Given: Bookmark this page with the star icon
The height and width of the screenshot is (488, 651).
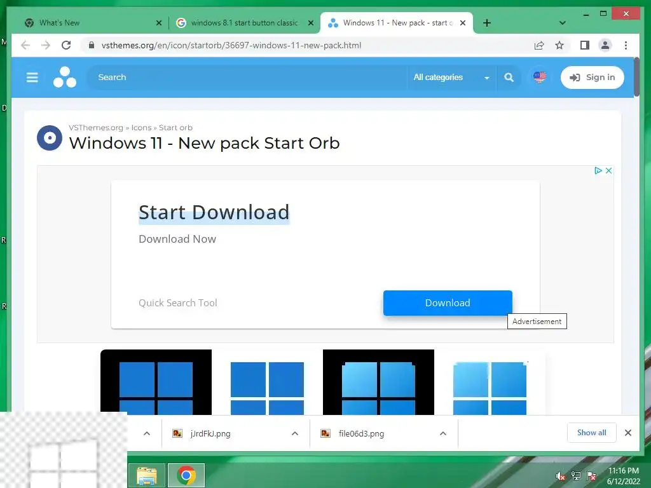Looking at the screenshot, I should point(559,45).
